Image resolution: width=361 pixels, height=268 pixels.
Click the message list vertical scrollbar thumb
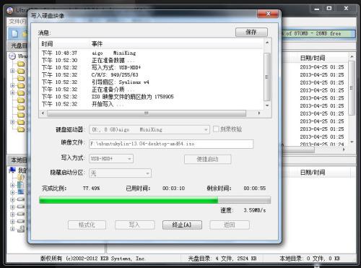(x=267, y=77)
